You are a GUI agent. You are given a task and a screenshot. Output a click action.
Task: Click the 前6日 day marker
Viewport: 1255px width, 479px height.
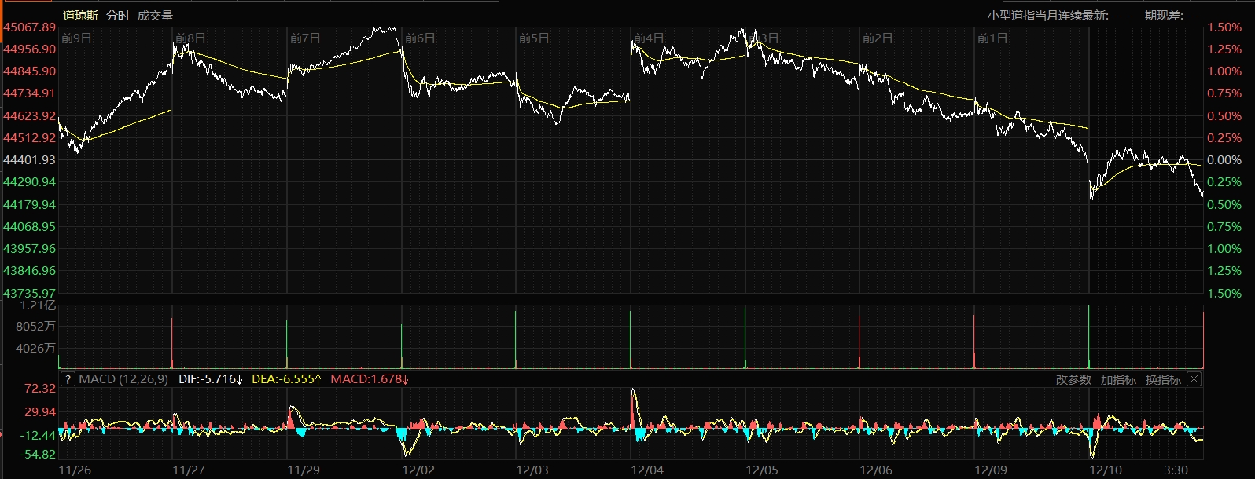pyautogui.click(x=420, y=38)
